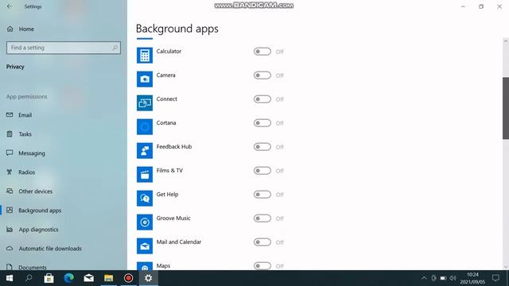509x286 pixels.
Task: Click the vertical scrollbar thumb
Action: [x=506, y=108]
